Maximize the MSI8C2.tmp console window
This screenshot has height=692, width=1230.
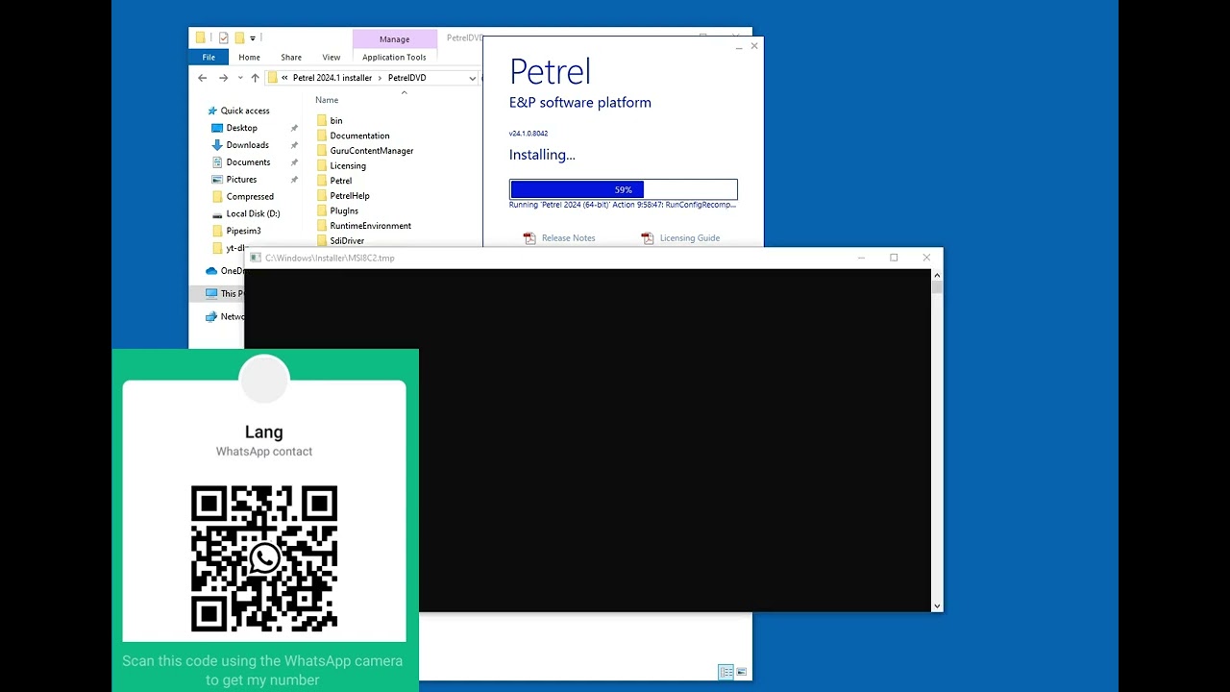(x=894, y=258)
